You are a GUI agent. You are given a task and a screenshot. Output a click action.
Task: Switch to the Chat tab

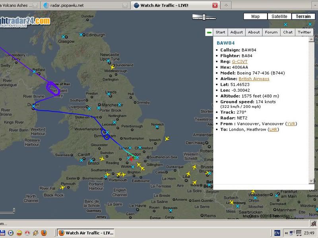[288, 32]
